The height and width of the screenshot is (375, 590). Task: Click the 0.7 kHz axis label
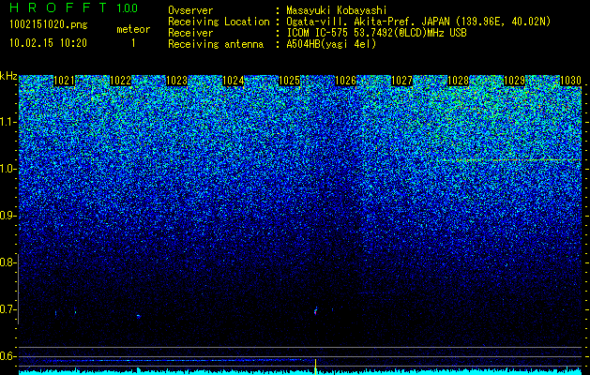8,309
